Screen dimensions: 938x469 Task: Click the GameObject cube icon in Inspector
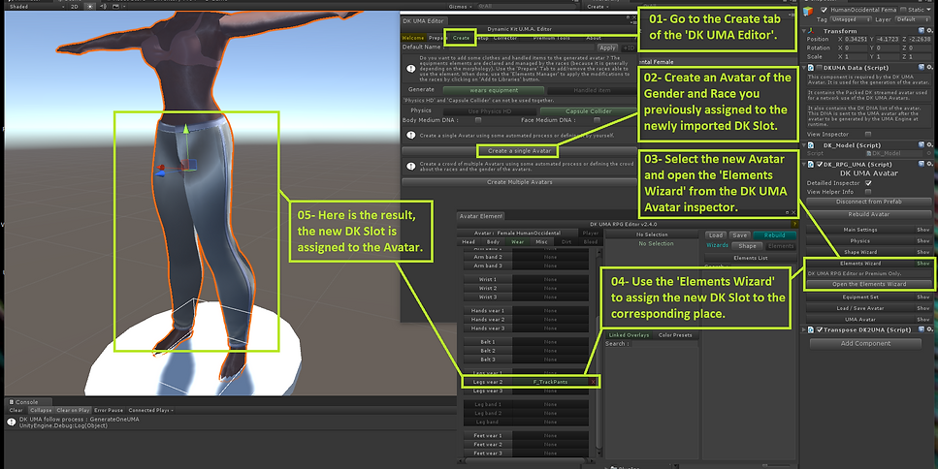(x=808, y=11)
